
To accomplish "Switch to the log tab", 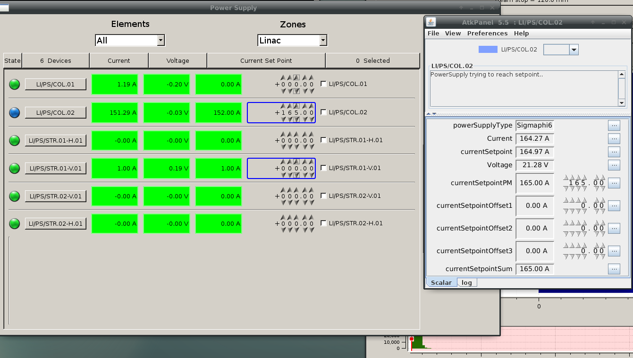I will 467,282.
